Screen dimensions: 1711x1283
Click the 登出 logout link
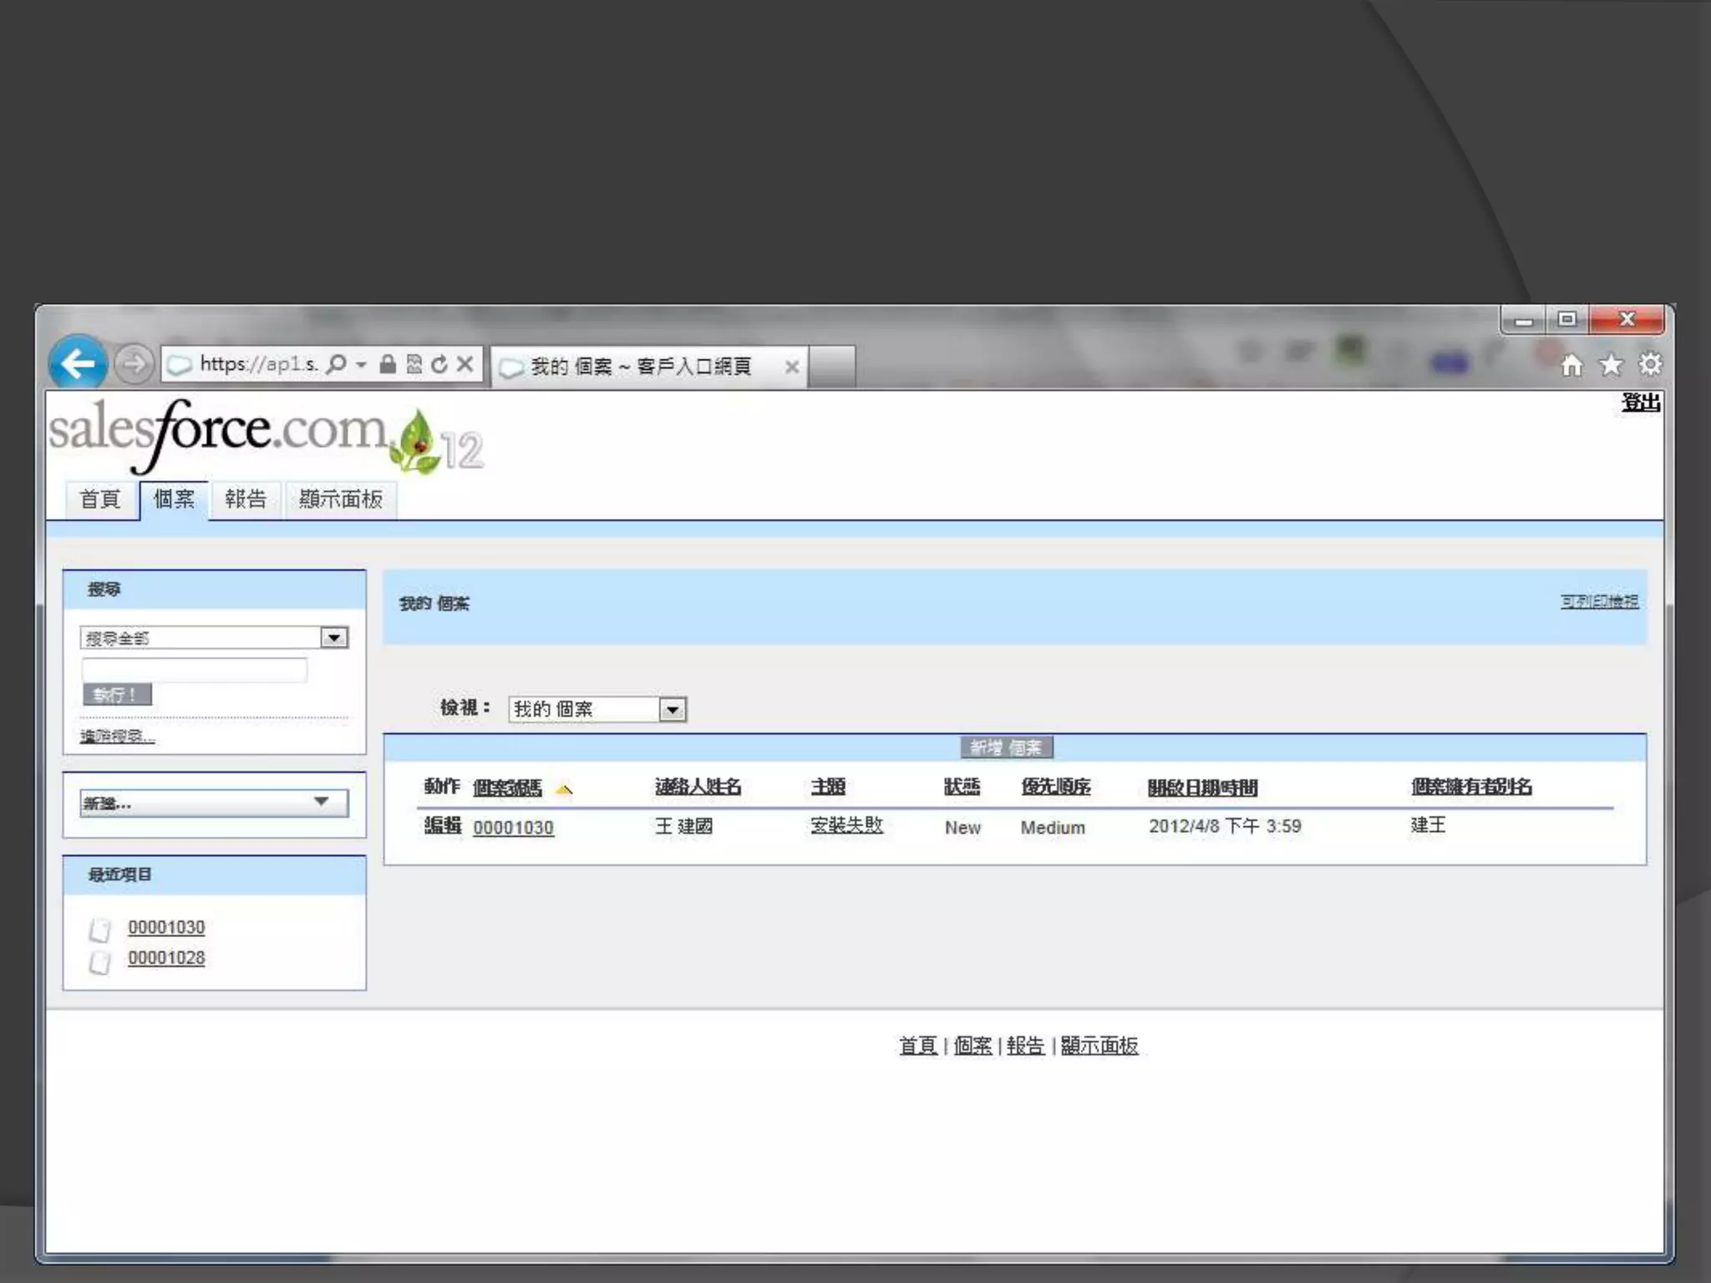[x=1640, y=403]
